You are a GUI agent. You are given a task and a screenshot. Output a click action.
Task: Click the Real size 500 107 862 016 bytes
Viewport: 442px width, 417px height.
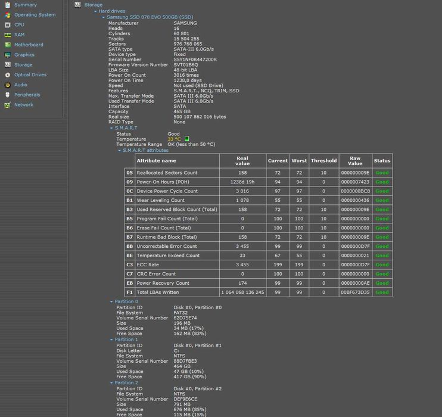tap(200, 117)
